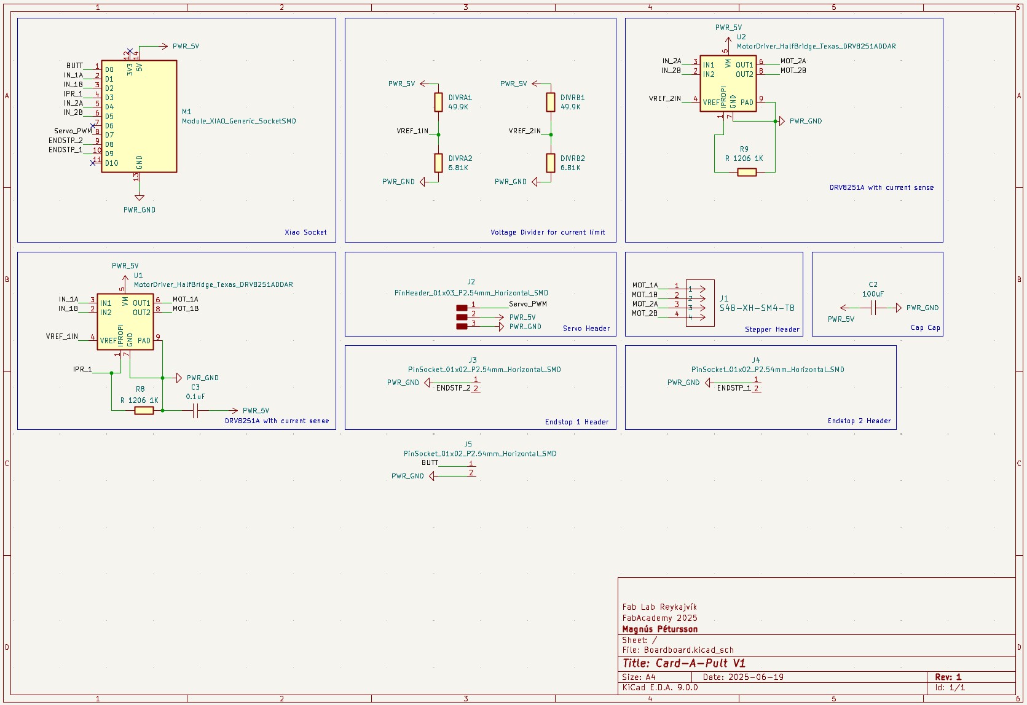Click the PWR_5V arrow next to M1 pin 14
This screenshot has height=705, width=1027.
click(x=163, y=46)
